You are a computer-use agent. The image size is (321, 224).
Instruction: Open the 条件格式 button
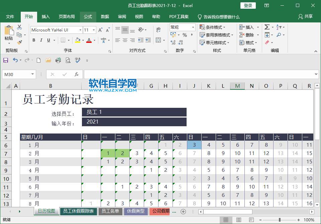[x=213, y=27]
